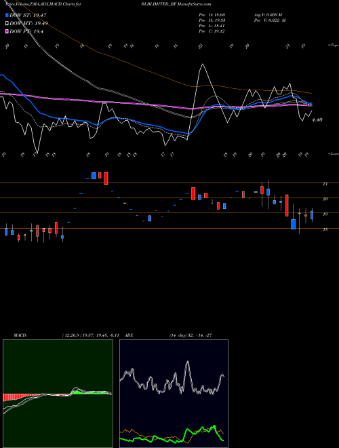
Task: Select the Pre V: 0.022 M value
Action: 271,20
